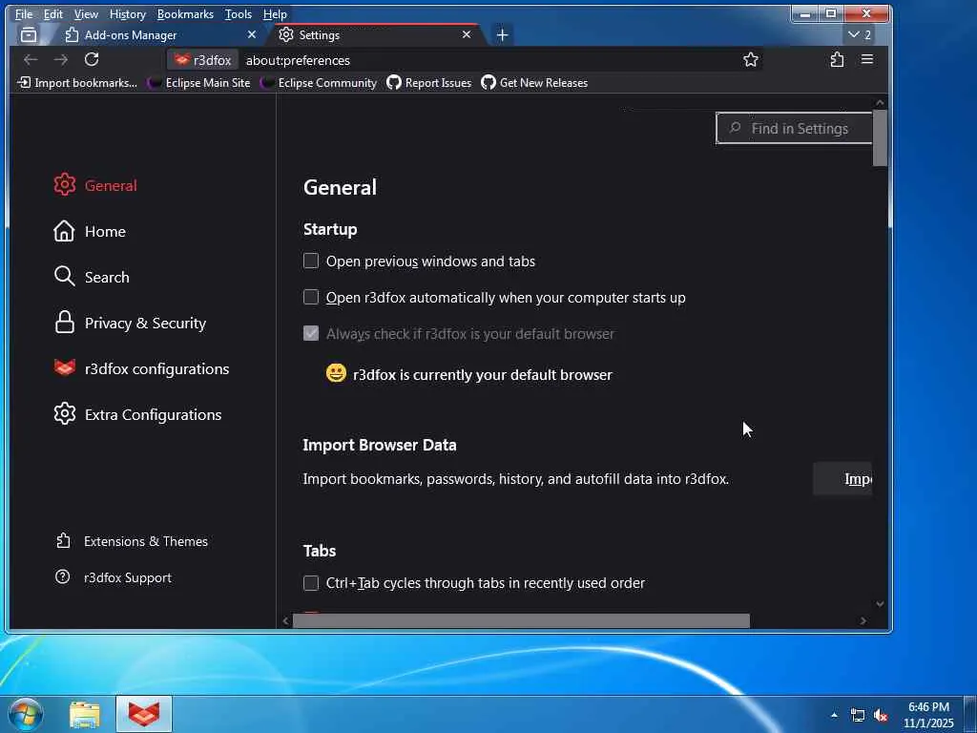Open Extensions & Themes puzzle icon in sidebar
This screenshot has width=977, height=733.
point(63,541)
